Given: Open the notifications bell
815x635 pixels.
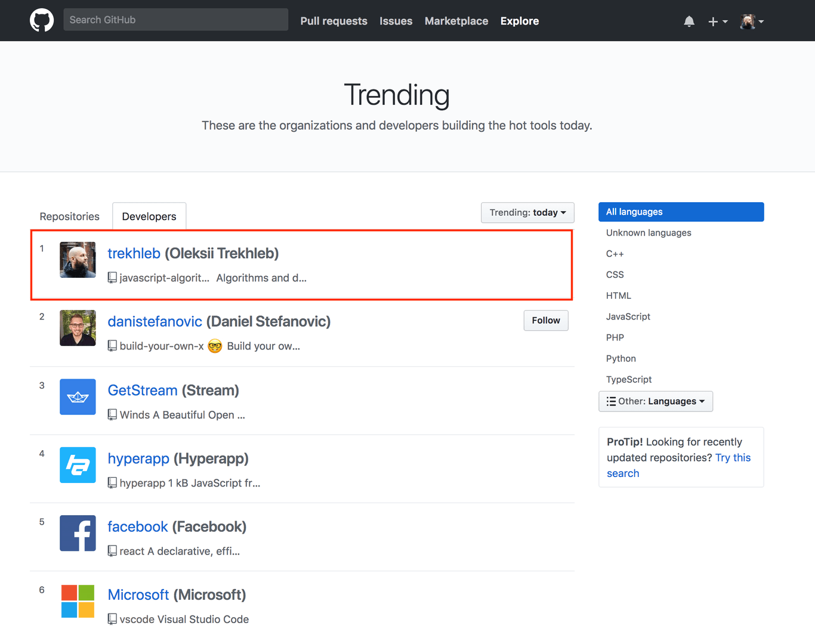Looking at the screenshot, I should [x=689, y=21].
